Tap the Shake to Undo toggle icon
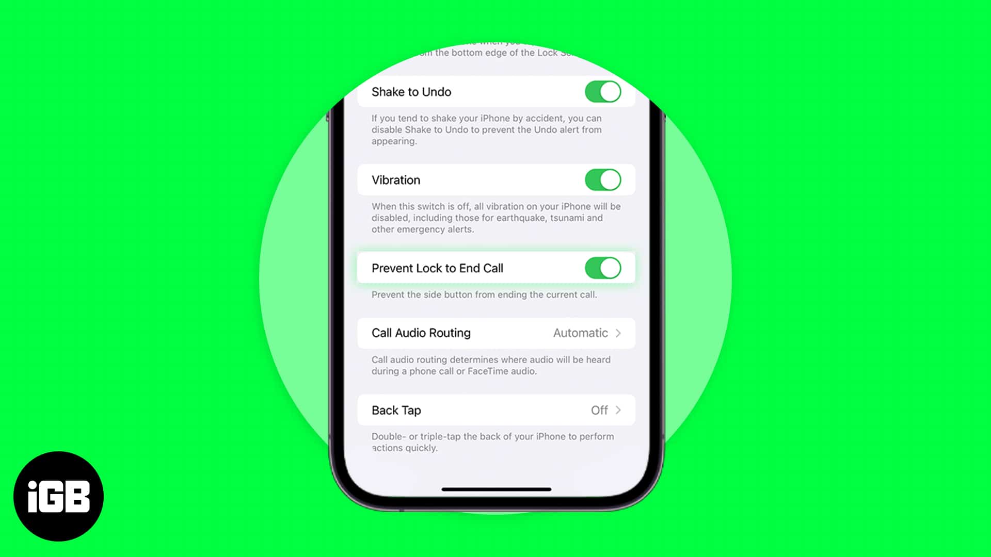Viewport: 991px width, 557px height. pyautogui.click(x=602, y=91)
